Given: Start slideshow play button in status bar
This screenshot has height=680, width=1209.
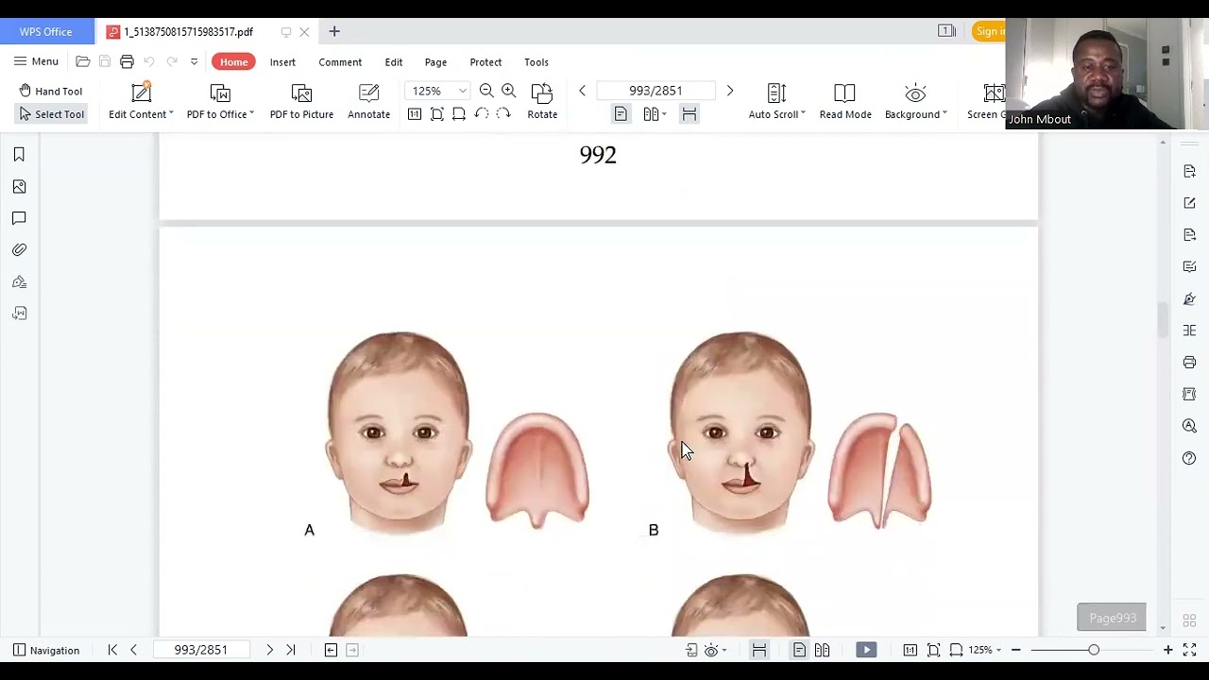Looking at the screenshot, I should (x=866, y=650).
